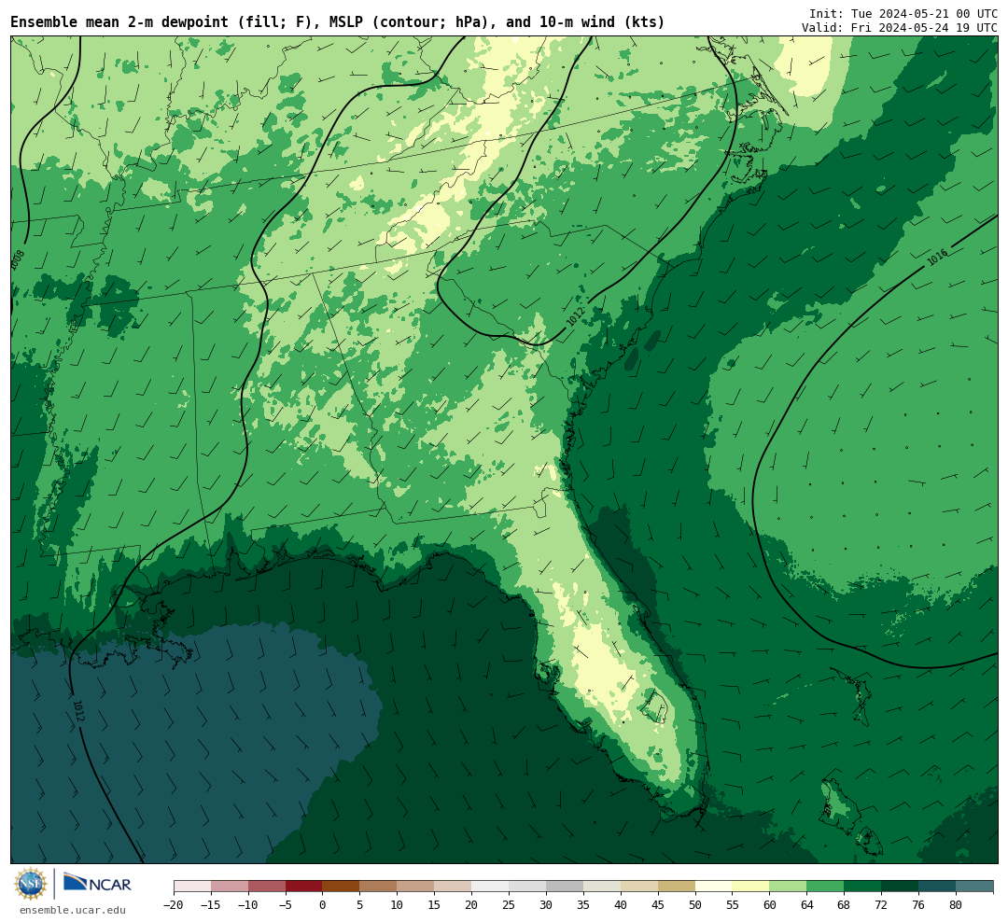The image size is (1008, 922).
Task: Pick the -5 to 0 dark red swatch
Action: click(304, 887)
